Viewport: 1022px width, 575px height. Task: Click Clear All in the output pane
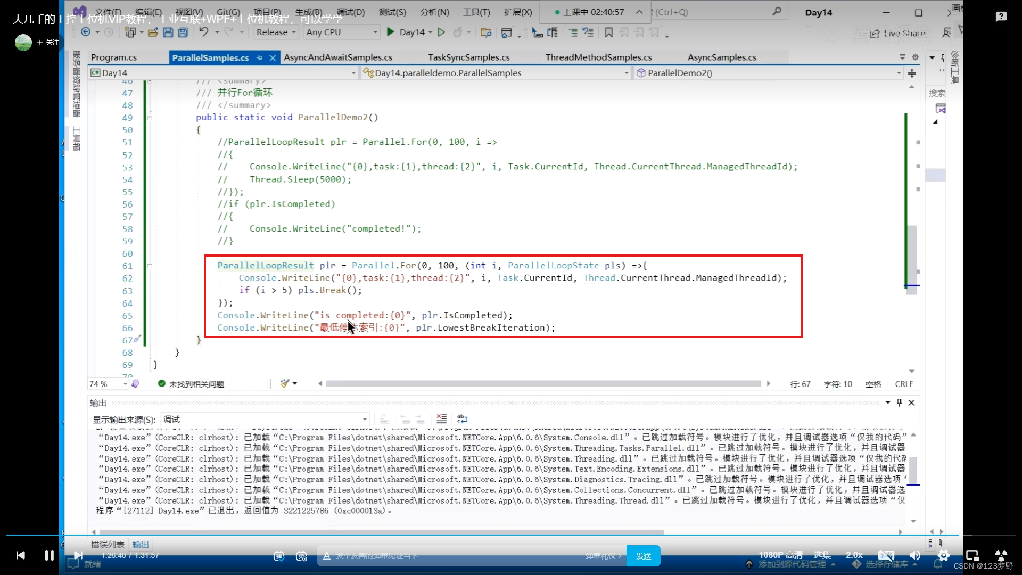click(x=441, y=419)
